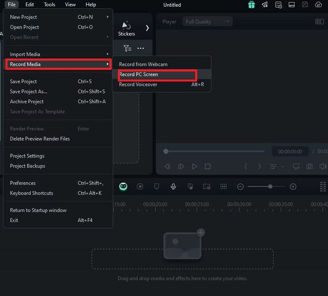This screenshot has height=296, width=328.
Task: Open the gift rewards icon
Action: [252, 5]
